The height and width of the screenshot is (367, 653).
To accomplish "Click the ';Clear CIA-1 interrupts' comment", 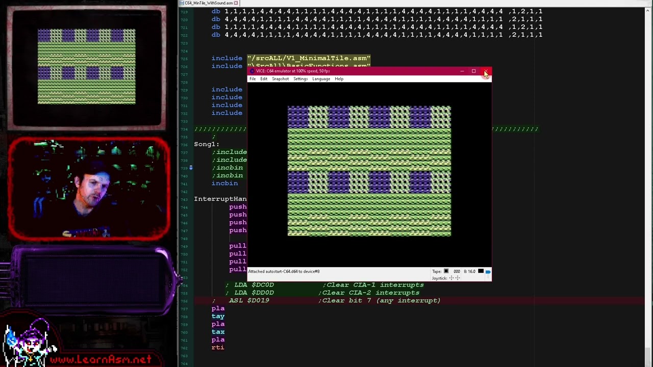I will pos(373,285).
